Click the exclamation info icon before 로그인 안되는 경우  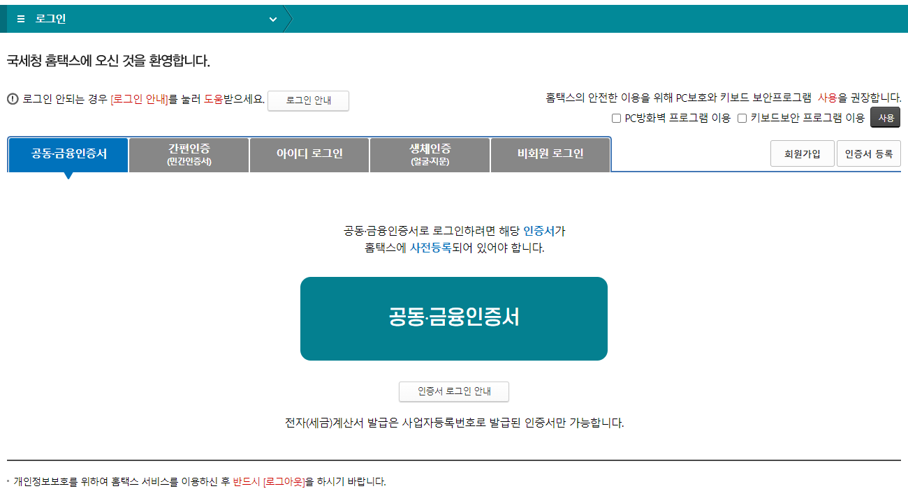tap(13, 99)
